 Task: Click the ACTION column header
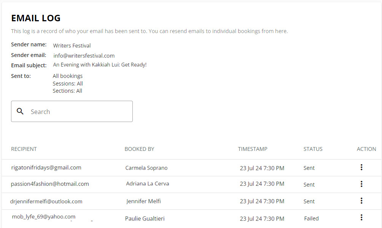pyautogui.click(x=366, y=149)
